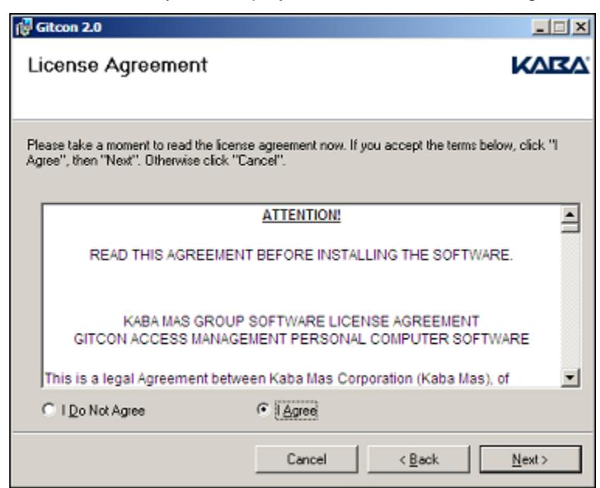
Task: Click the license scrollbar up arrow
Action: (571, 214)
